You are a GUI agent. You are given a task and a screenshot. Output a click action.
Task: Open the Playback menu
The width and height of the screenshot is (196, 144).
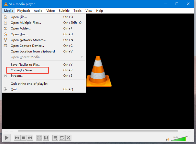pos(23,11)
